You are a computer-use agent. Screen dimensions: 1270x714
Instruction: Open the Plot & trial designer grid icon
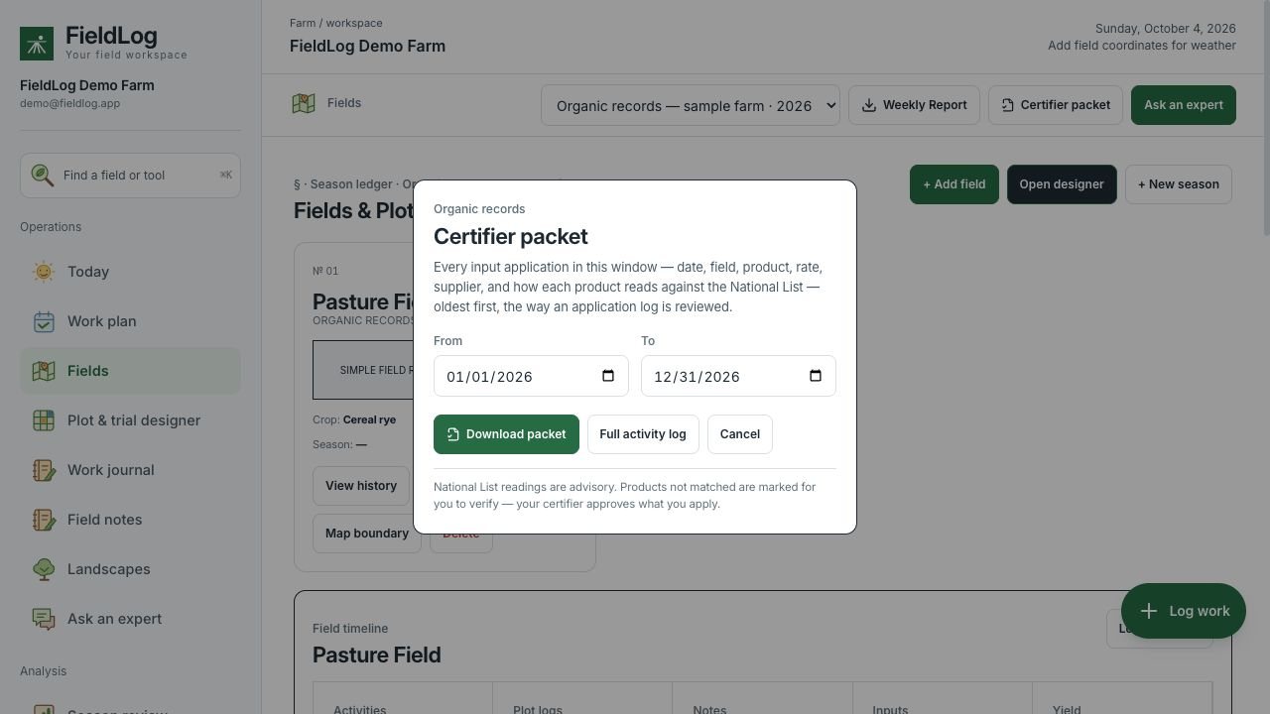click(x=44, y=420)
